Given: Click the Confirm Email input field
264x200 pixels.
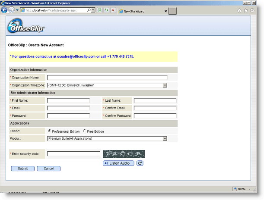Looking at the screenshot, I should pyautogui.click(x=155, y=108).
